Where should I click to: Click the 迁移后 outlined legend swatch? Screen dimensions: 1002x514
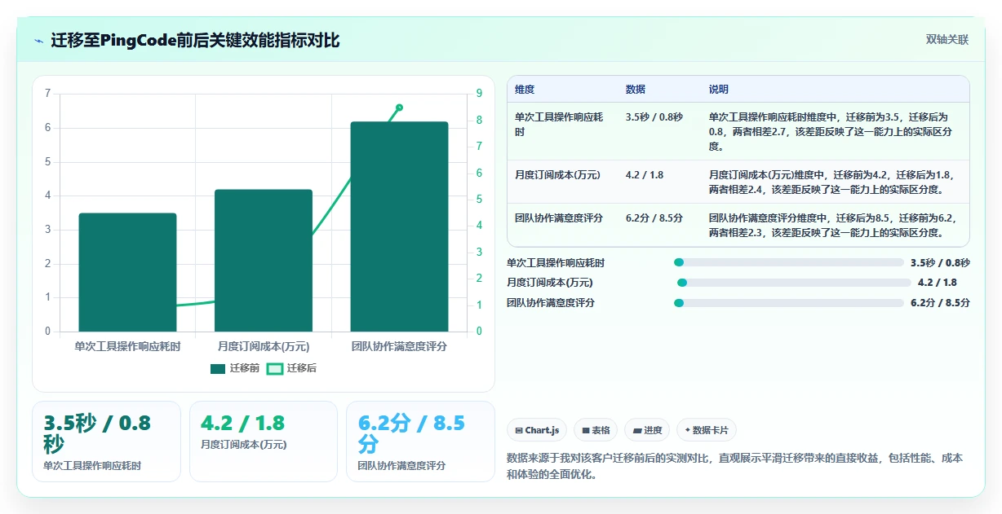pyautogui.click(x=275, y=369)
